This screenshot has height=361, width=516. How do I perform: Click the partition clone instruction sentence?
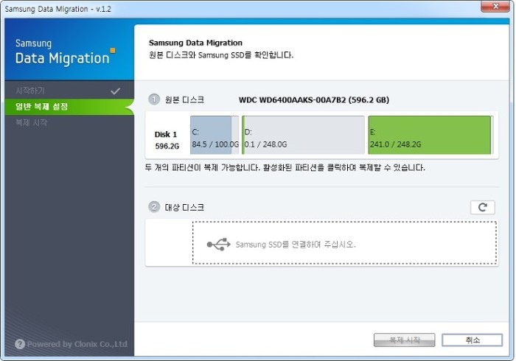(x=285, y=168)
